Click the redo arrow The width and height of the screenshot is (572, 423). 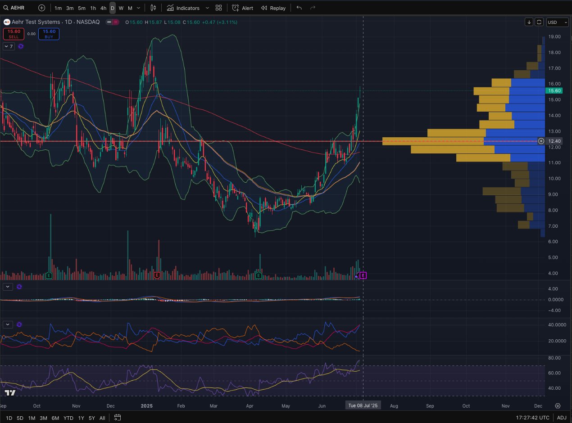click(313, 8)
